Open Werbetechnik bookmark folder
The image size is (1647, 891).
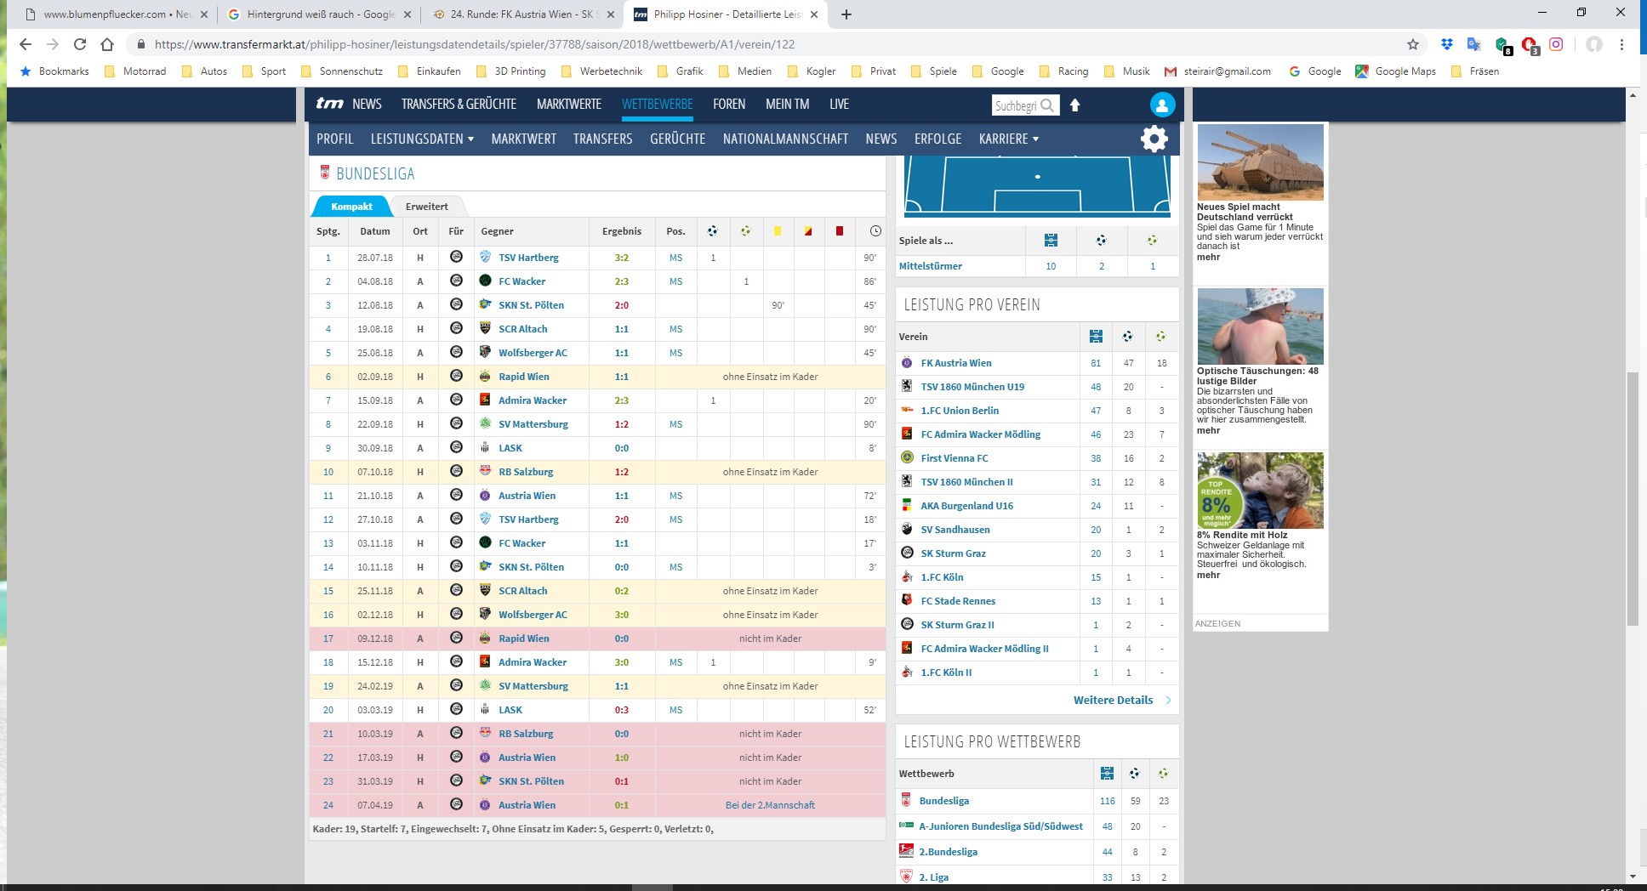pyautogui.click(x=602, y=71)
